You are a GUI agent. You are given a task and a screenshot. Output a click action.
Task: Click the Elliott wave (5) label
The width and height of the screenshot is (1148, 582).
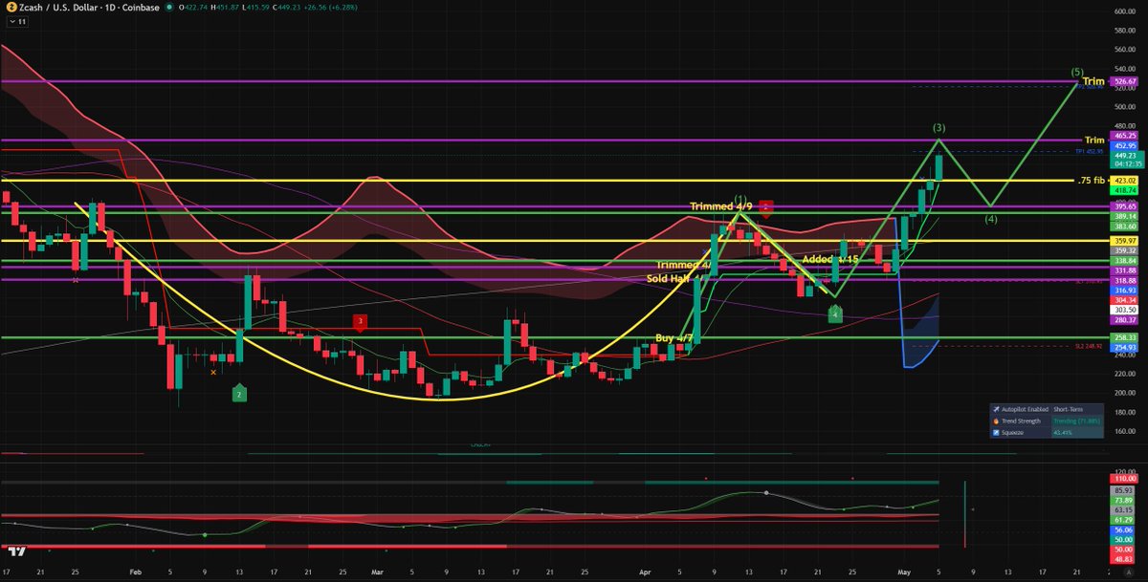click(1077, 72)
